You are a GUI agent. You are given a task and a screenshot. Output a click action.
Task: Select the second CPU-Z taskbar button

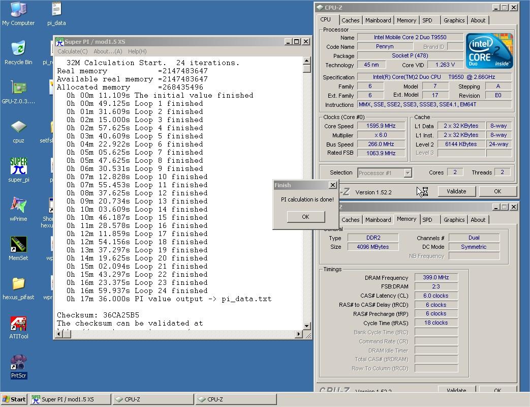click(x=236, y=399)
